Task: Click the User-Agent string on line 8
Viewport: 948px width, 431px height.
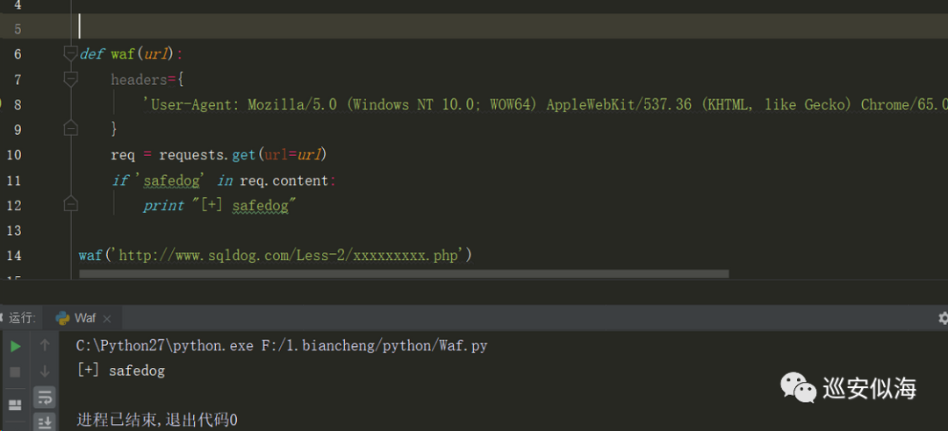Action: point(545,104)
